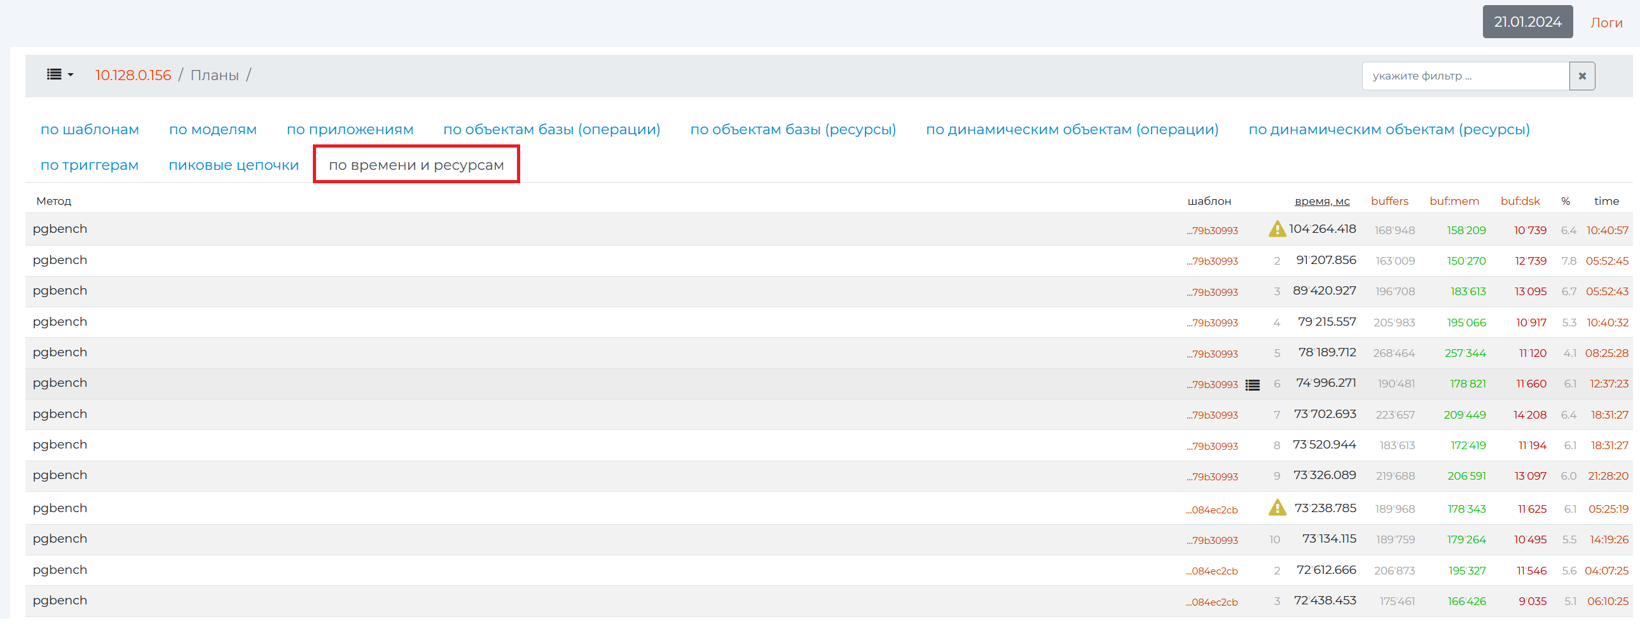
Task: Sort by the buf:dsk column header
Action: tap(1520, 201)
